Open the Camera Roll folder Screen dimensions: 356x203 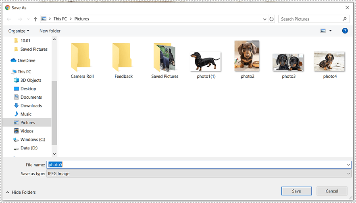tap(82, 60)
